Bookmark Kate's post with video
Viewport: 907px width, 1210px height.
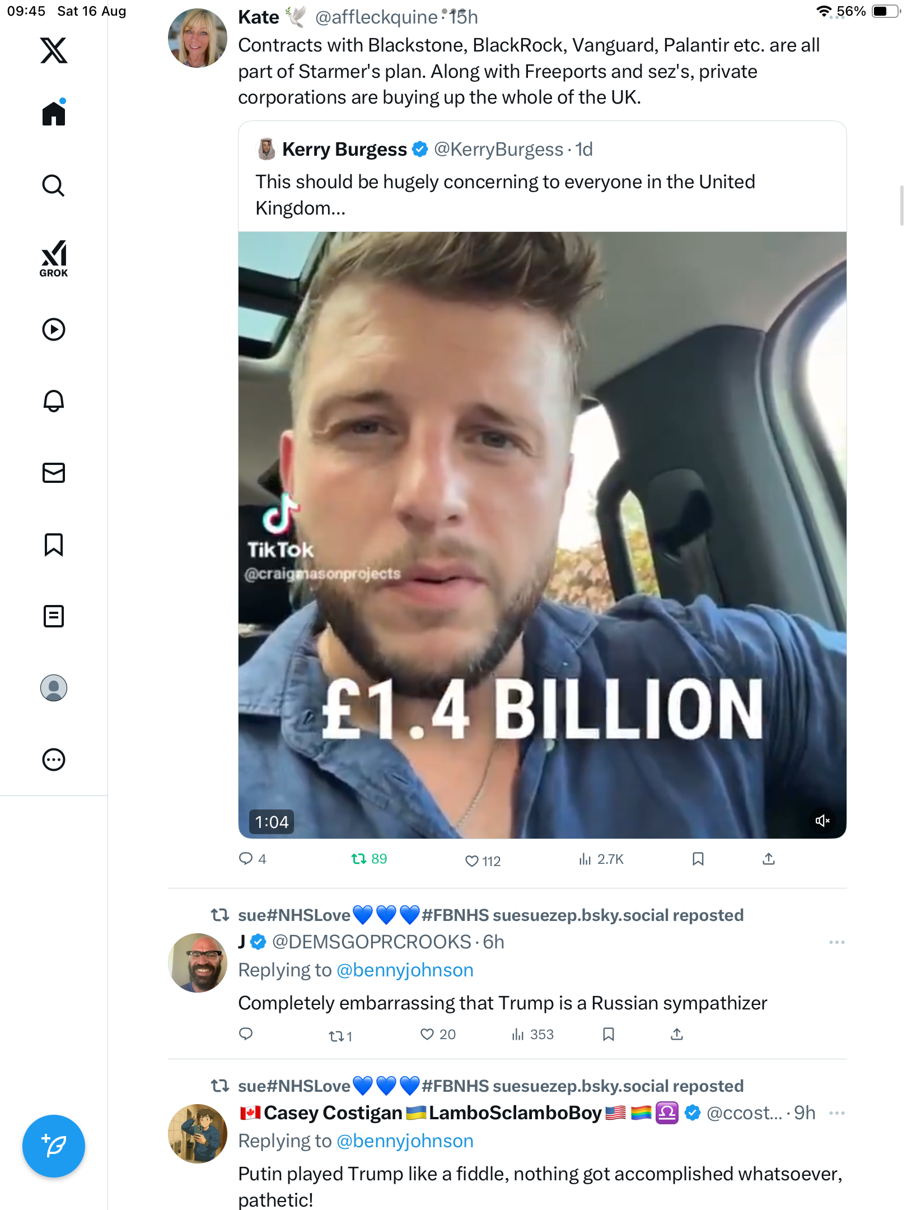tap(698, 859)
